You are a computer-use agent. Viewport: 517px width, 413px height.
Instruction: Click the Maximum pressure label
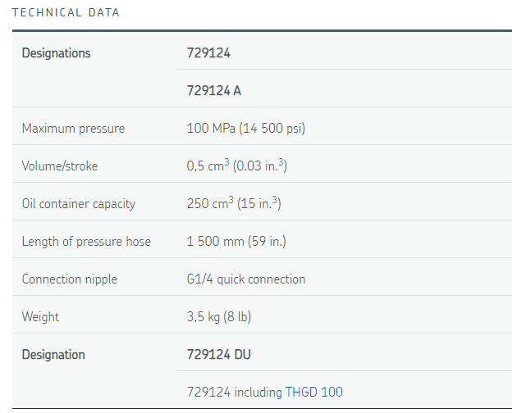(73, 129)
